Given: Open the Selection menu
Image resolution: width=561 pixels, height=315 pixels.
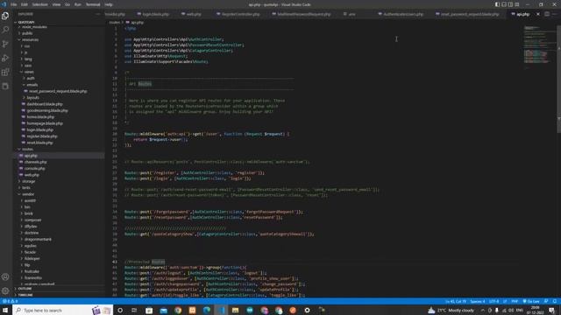Looking at the screenshot, I should pyautogui.click(x=40, y=4).
